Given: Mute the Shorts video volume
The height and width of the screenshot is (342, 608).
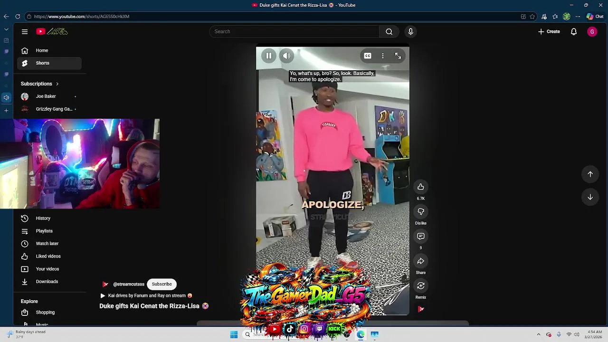Looking at the screenshot, I should coord(286,56).
